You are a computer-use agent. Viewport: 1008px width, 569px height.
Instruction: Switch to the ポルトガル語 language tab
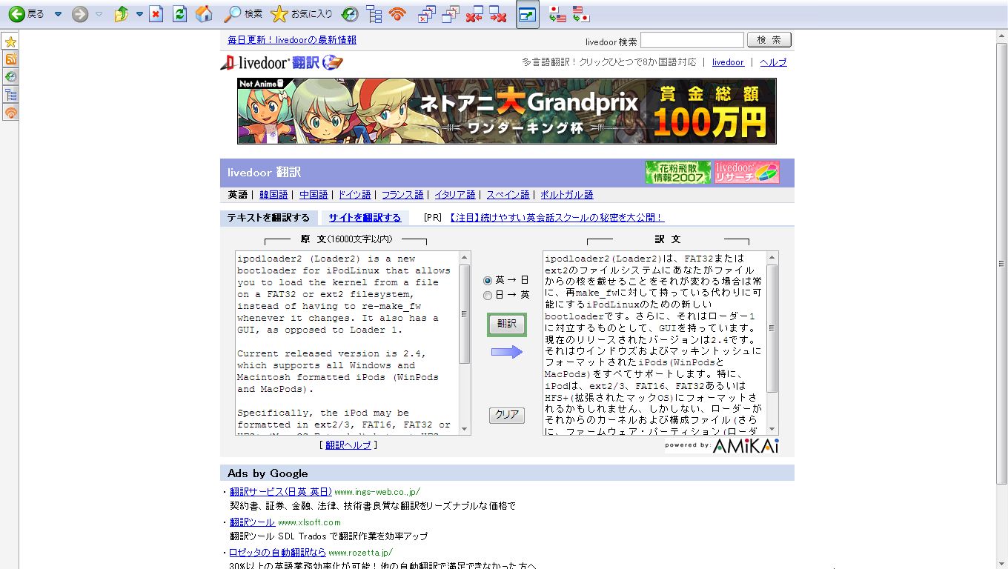[567, 195]
